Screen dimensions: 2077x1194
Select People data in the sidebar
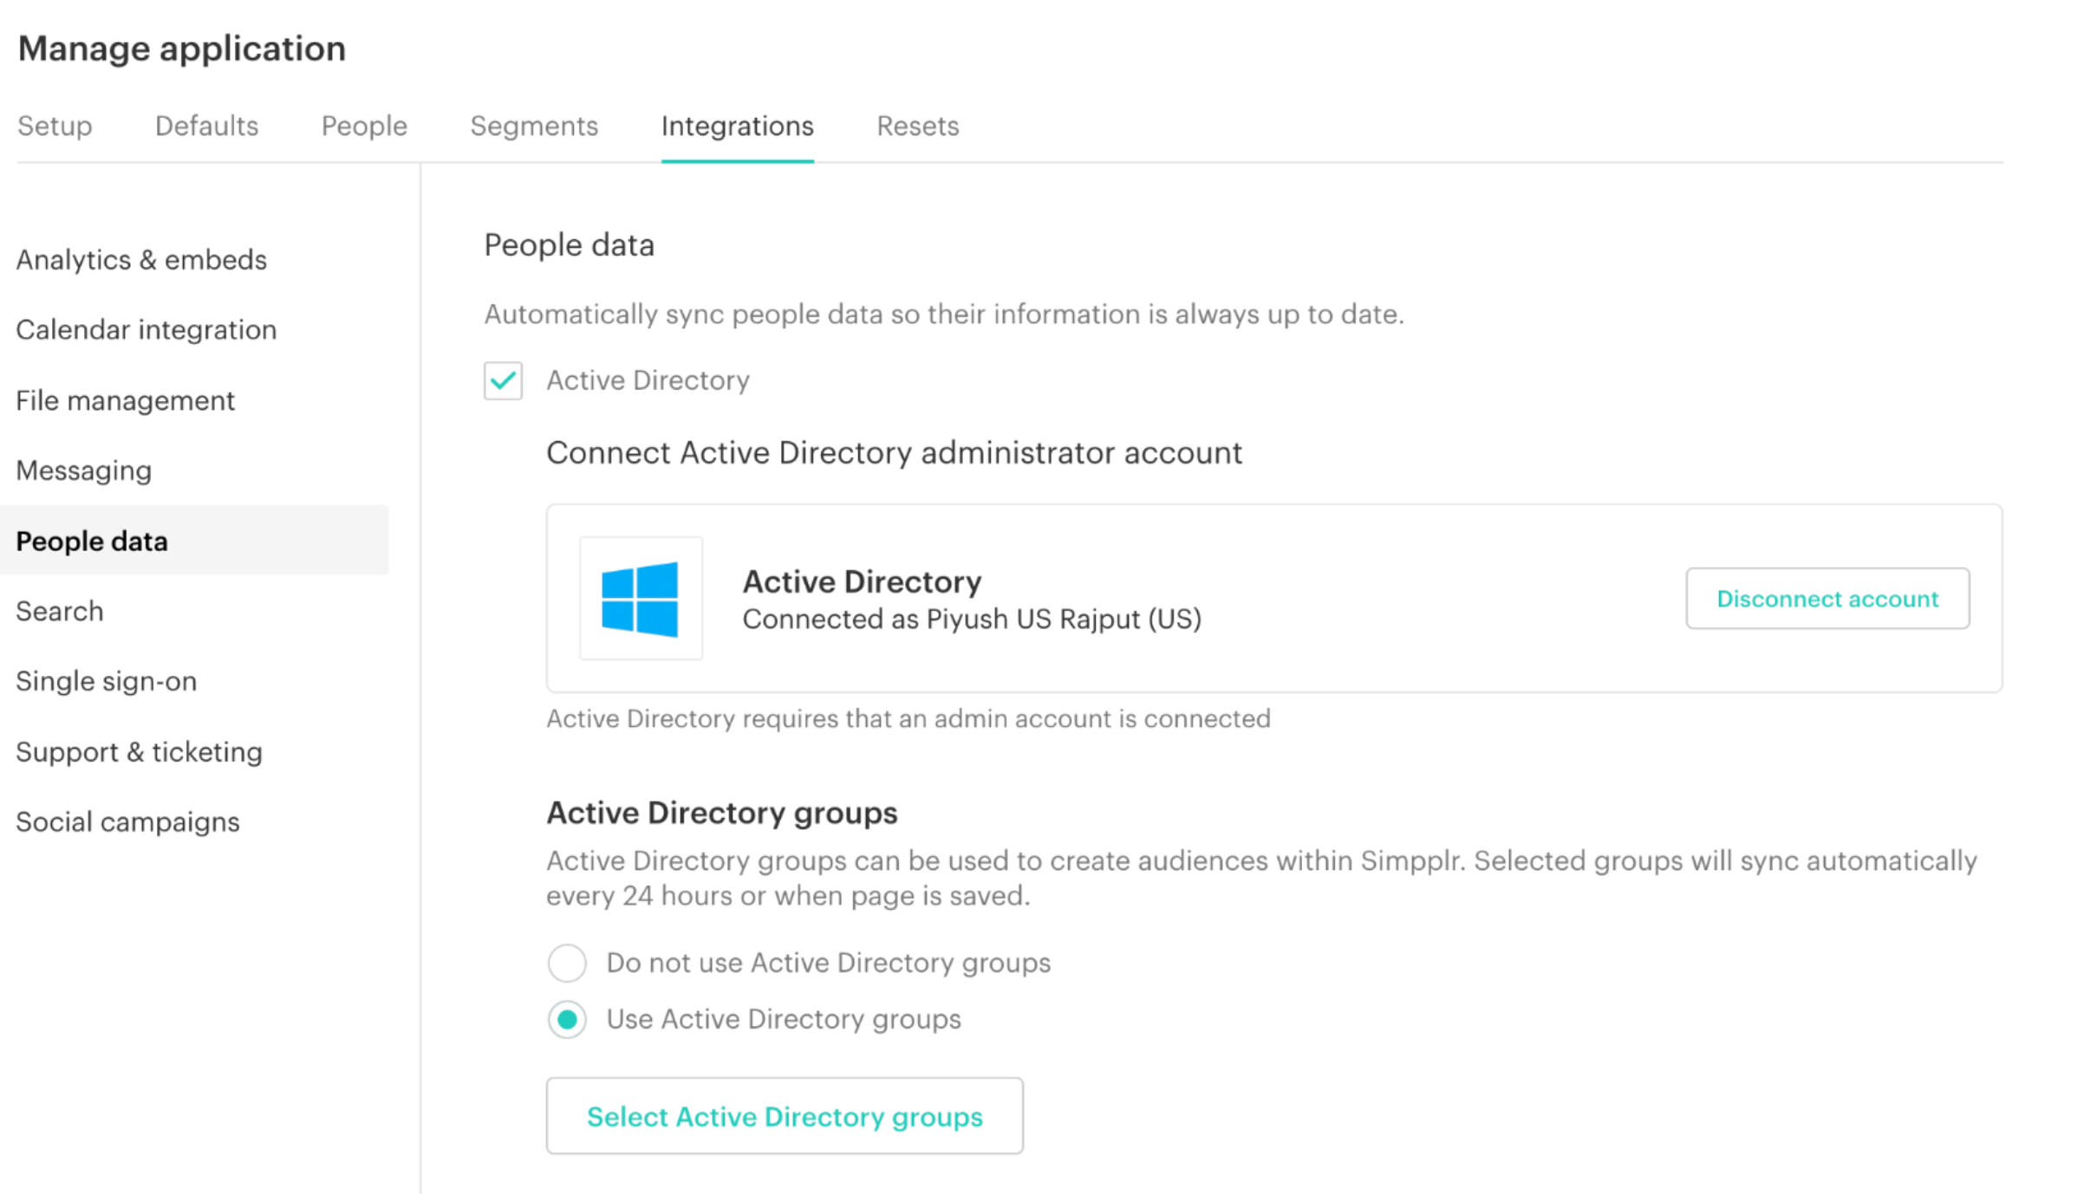click(91, 541)
